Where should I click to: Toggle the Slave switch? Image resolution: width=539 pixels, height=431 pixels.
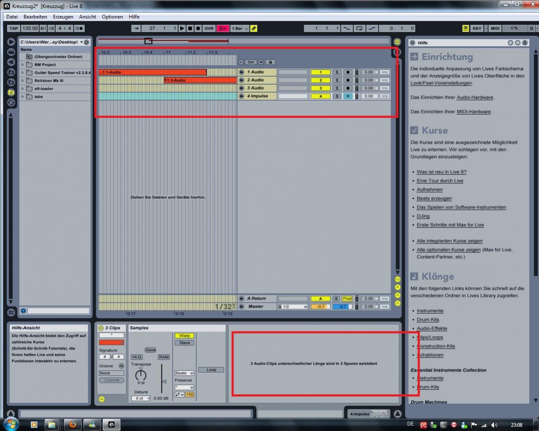[184, 343]
